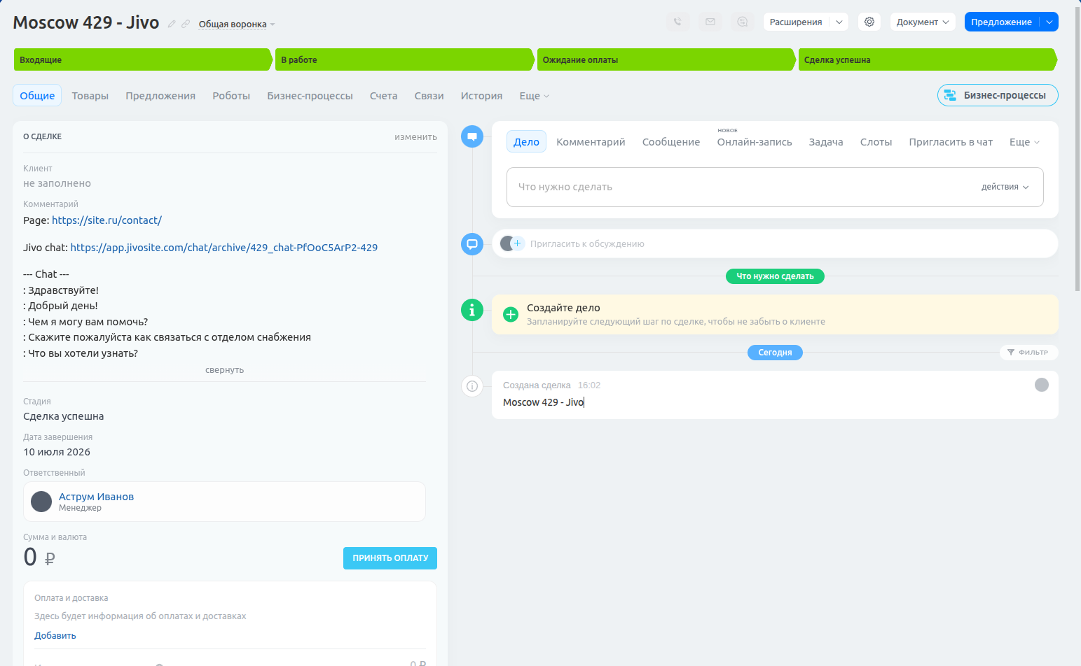Click Пригласить в чат
Viewport: 1081px width, 666px height.
coord(951,142)
